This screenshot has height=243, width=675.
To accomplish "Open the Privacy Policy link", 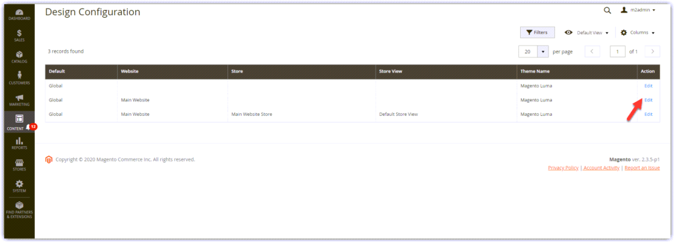I will click(x=563, y=168).
